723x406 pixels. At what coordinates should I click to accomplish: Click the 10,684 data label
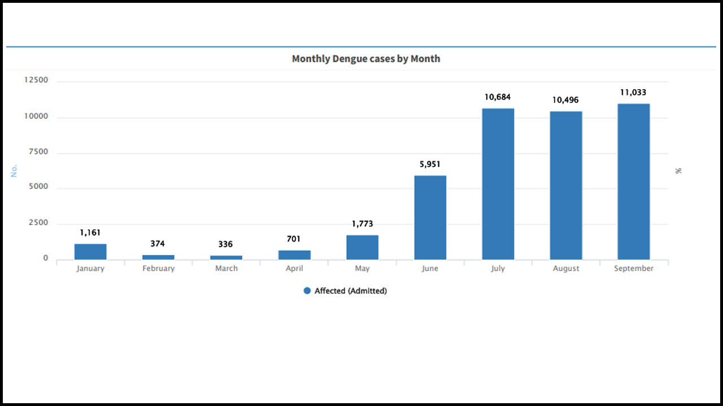point(498,97)
